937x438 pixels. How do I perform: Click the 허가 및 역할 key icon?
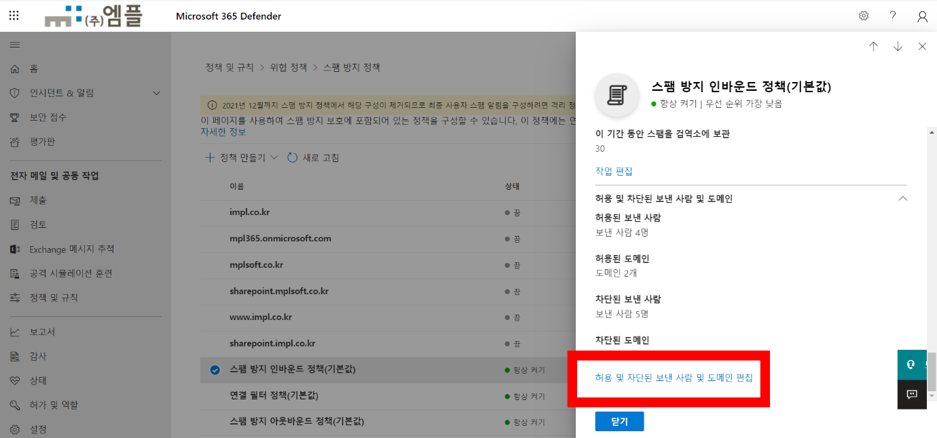click(x=15, y=405)
